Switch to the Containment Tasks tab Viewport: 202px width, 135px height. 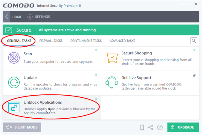pos(86,41)
